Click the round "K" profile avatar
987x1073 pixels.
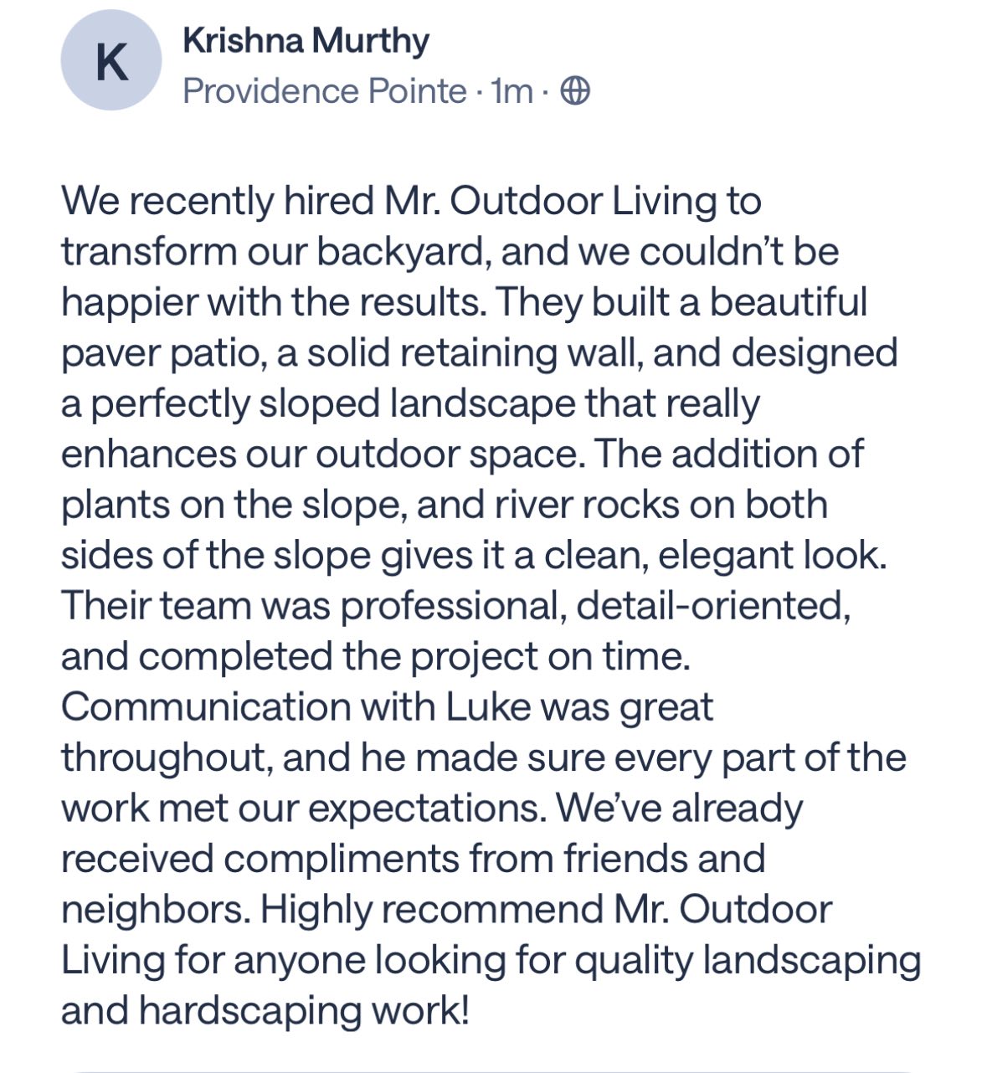(x=111, y=61)
